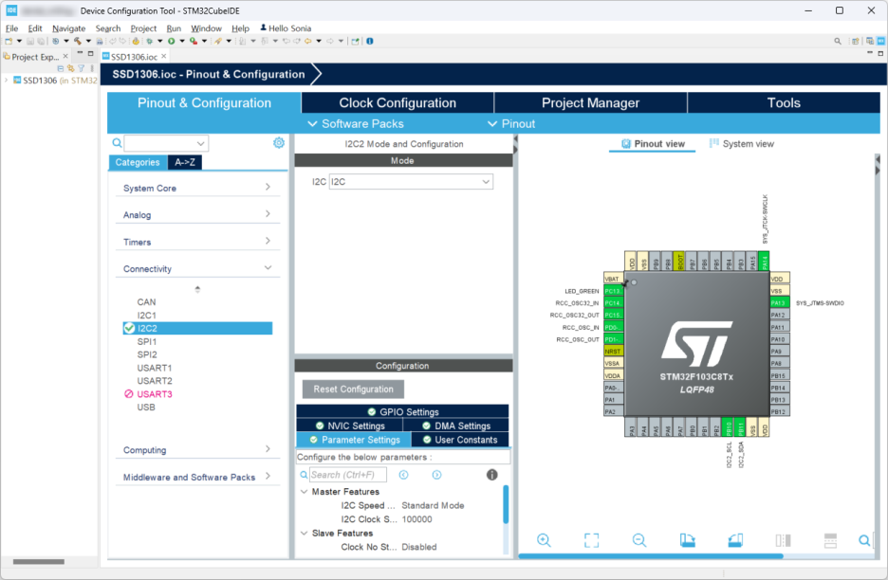The height and width of the screenshot is (580, 888).
Task: Switch to System view
Action: click(741, 144)
